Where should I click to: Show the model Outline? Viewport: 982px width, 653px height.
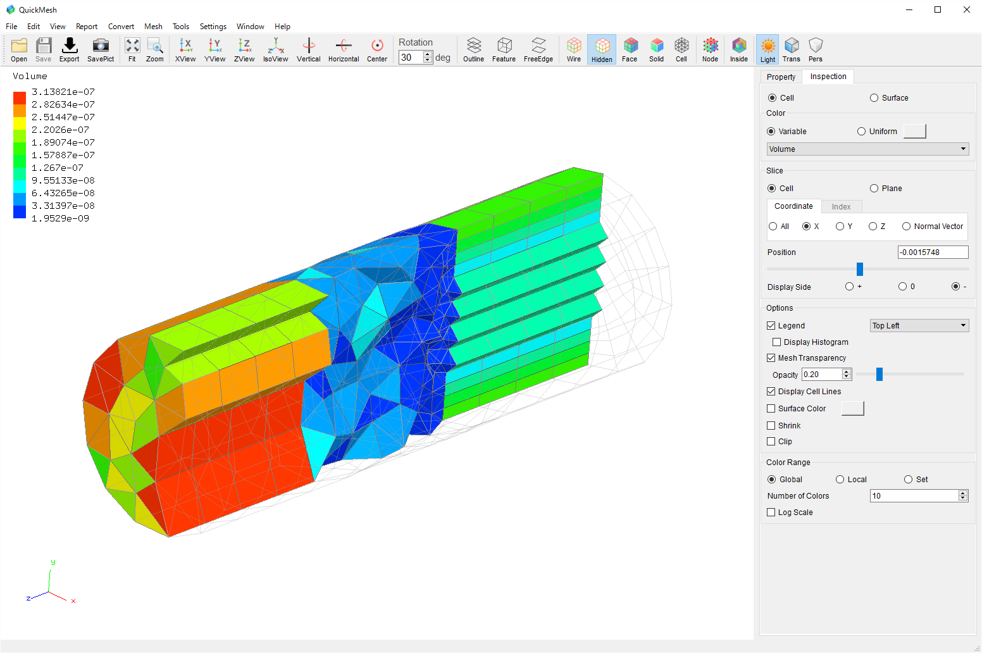tap(473, 49)
